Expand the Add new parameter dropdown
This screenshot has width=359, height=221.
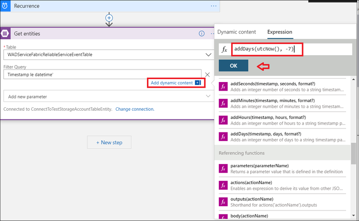[208, 96]
